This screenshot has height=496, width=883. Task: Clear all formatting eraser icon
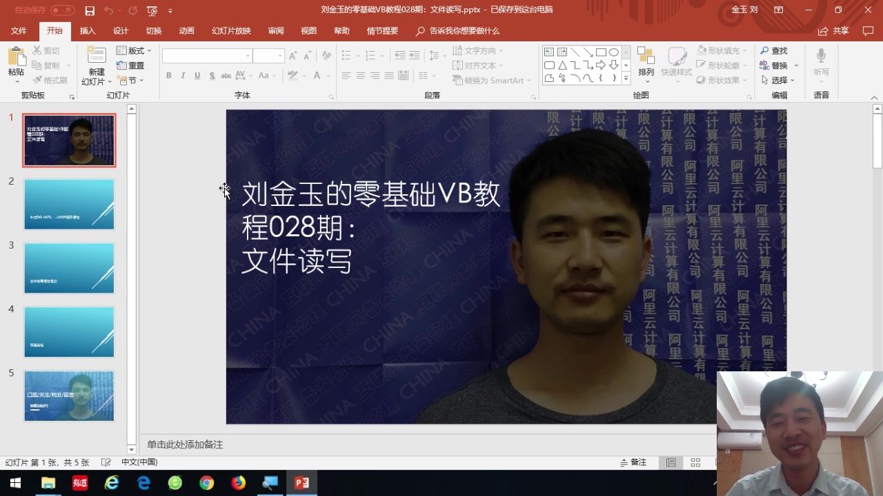(x=327, y=56)
